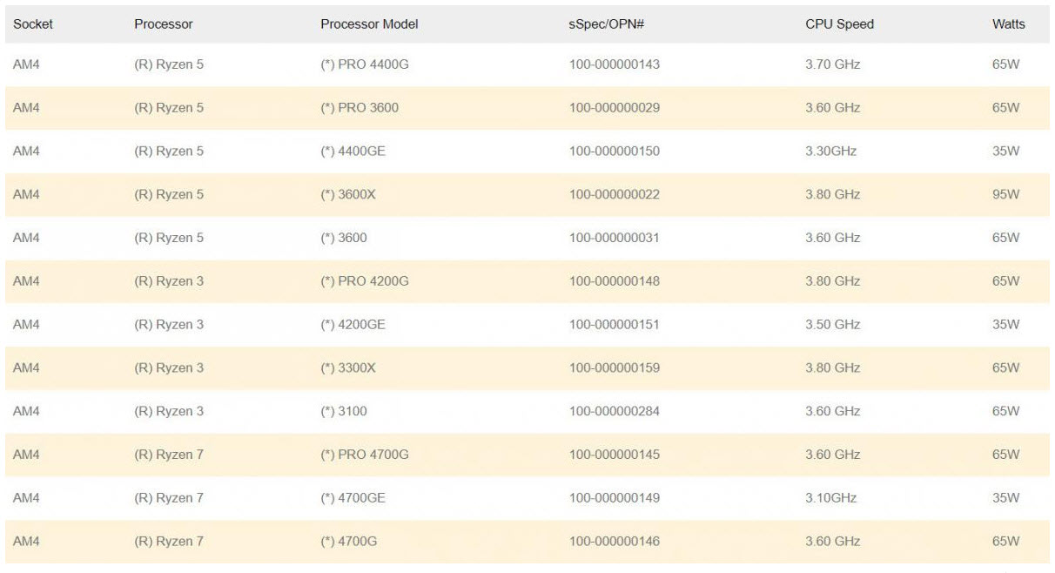Click AM4 socket in 4700G row
The image size is (1055, 573).
click(26, 541)
